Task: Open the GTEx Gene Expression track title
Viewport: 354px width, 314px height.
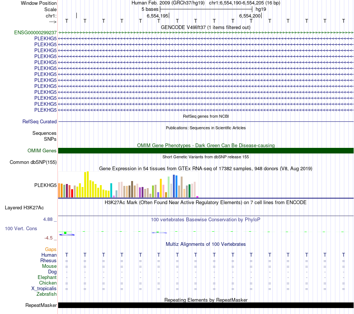Action: click(x=206, y=169)
